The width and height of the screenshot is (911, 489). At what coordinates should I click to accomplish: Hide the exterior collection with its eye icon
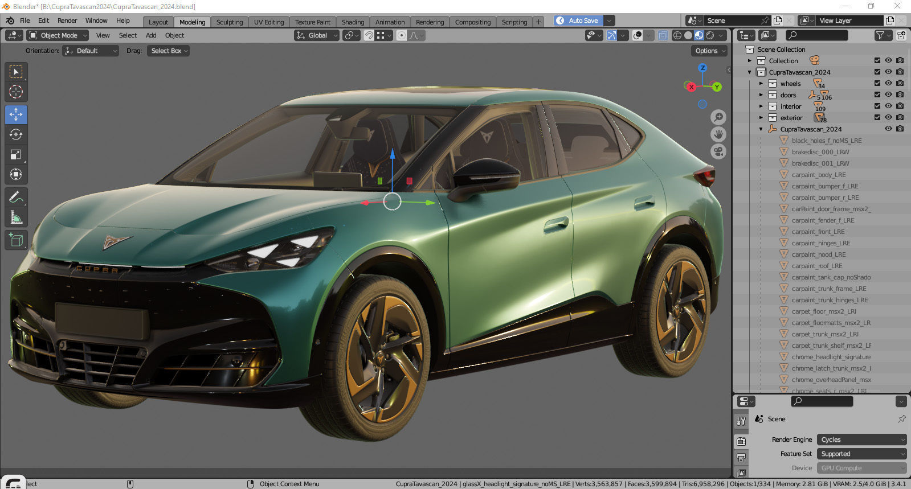coord(888,117)
